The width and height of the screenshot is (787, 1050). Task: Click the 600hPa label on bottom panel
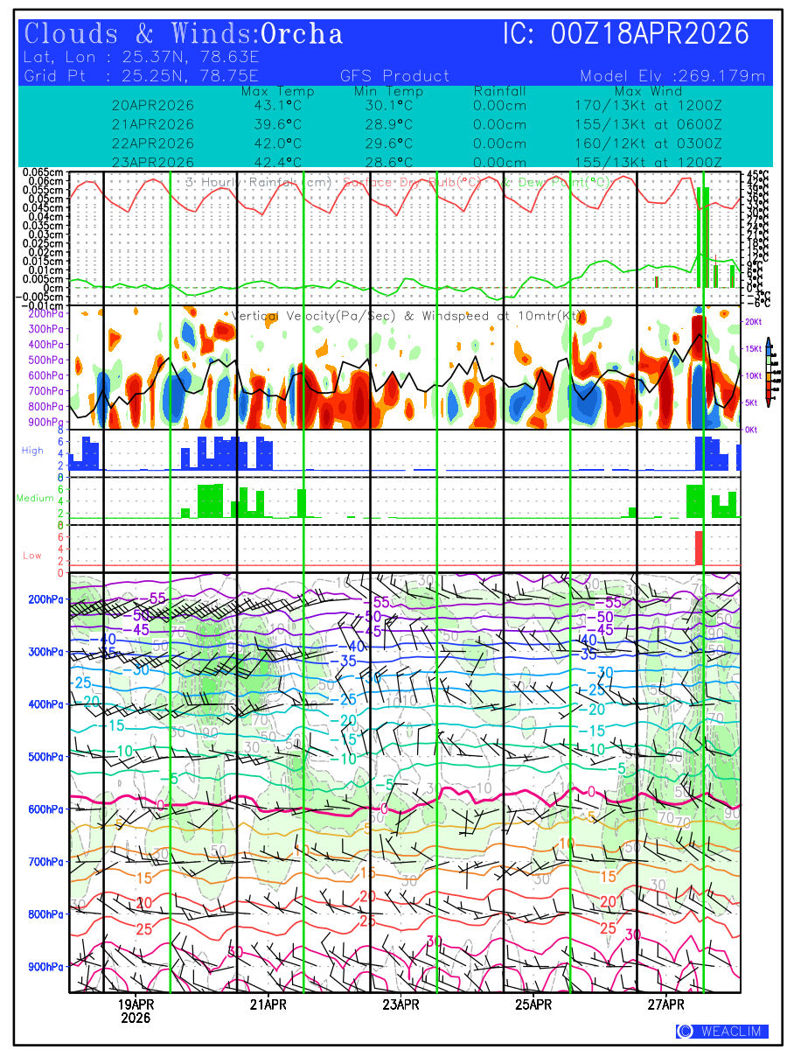click(45, 809)
